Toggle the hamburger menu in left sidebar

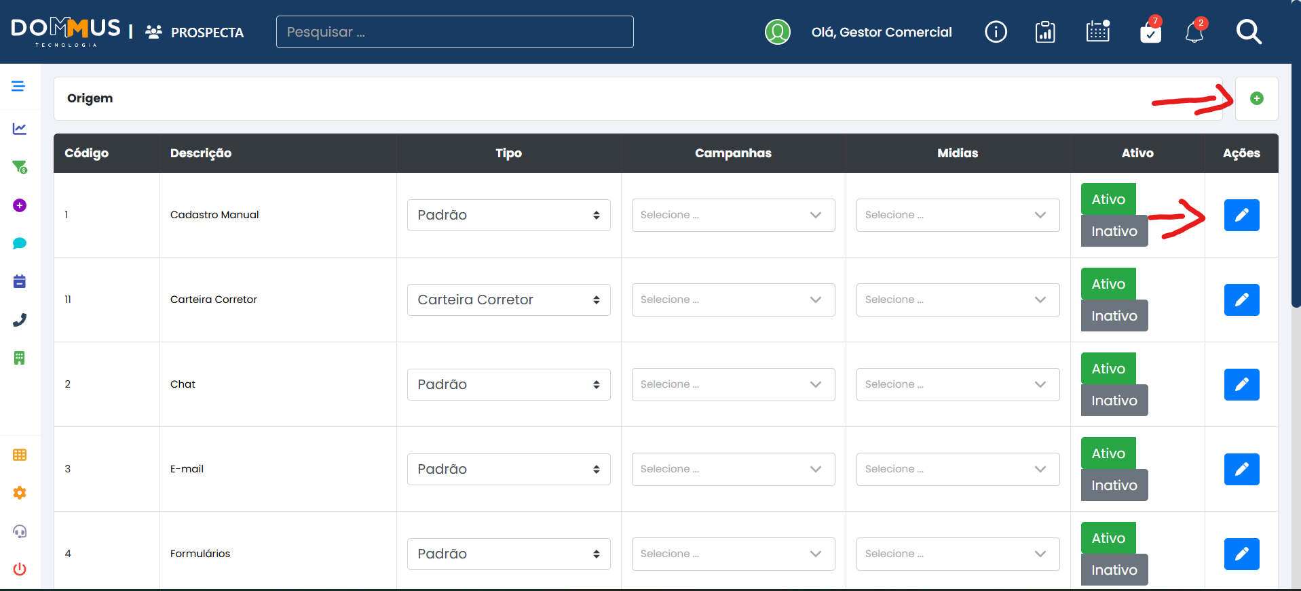[18, 86]
